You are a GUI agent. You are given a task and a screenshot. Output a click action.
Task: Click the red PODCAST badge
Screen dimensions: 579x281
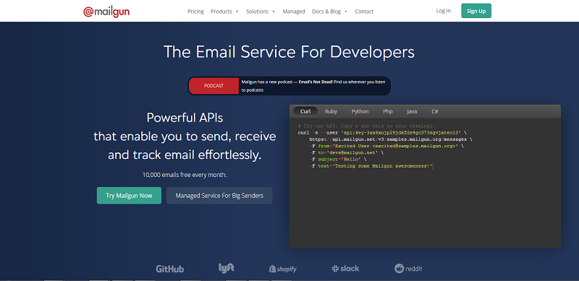214,85
